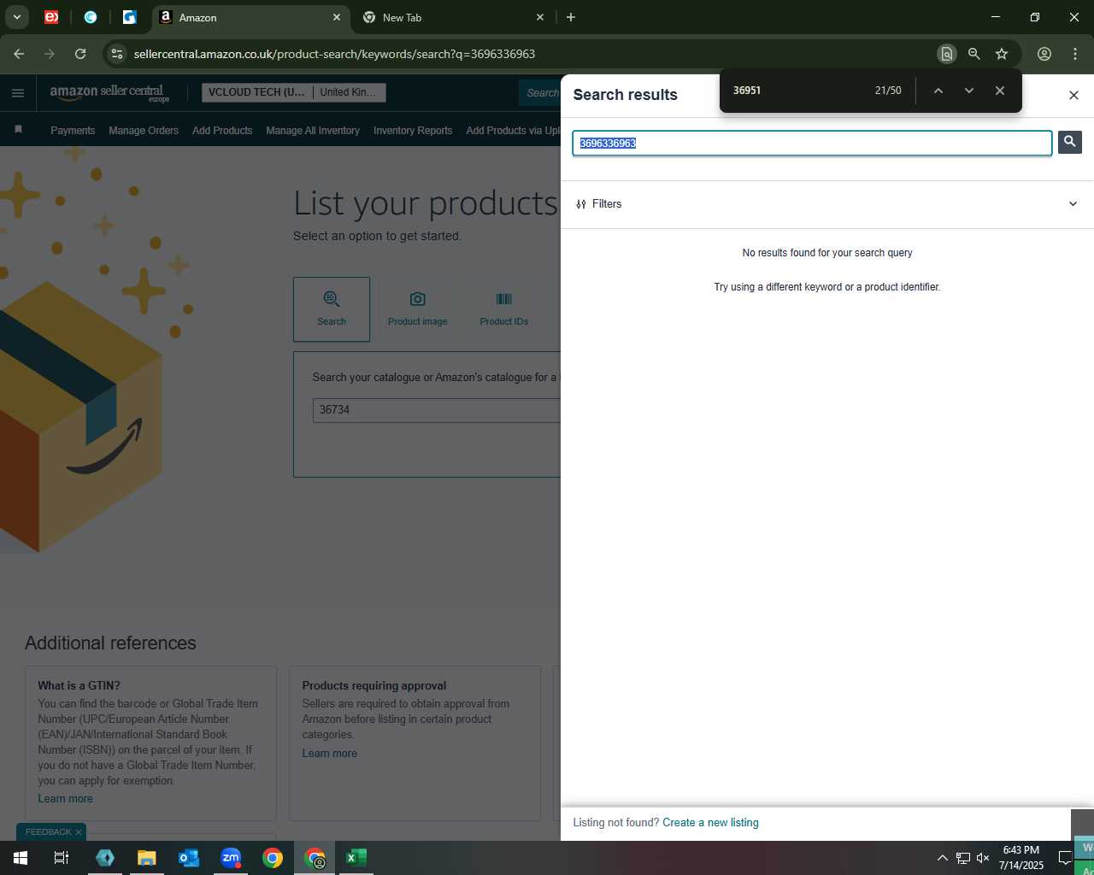This screenshot has height=875, width=1094.
Task: Open Create a new listing link
Action: [710, 823]
